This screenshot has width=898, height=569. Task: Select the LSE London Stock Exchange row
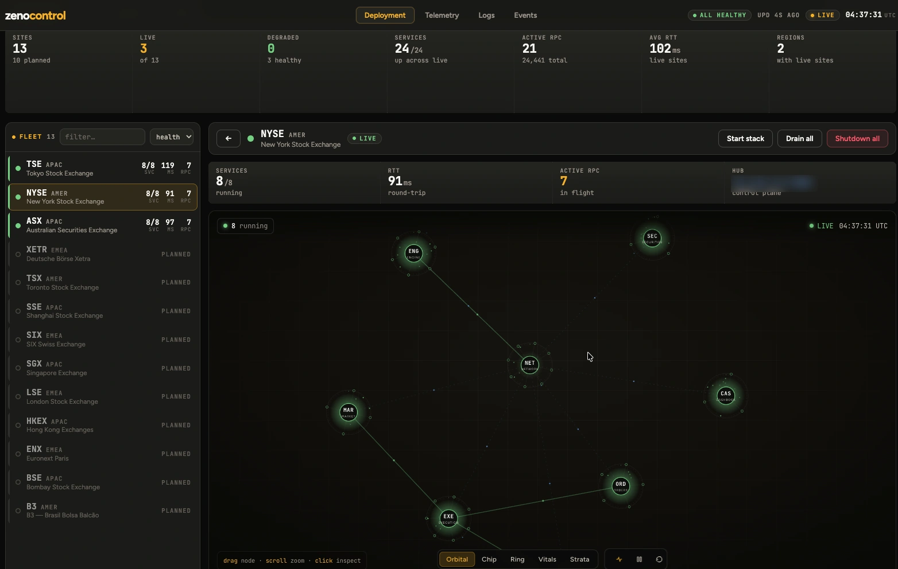point(103,396)
